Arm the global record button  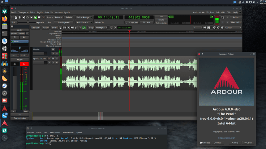tap(43, 17)
